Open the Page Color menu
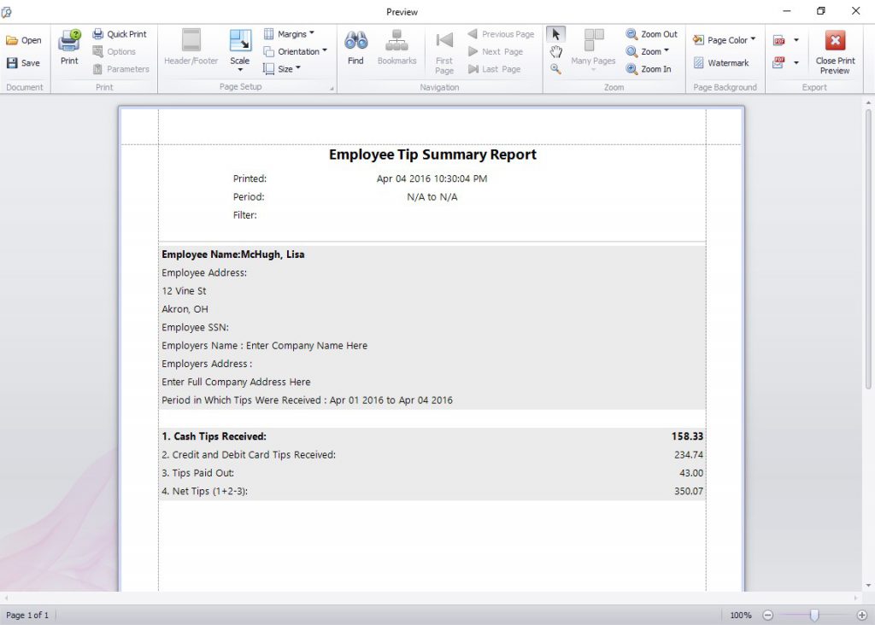The width and height of the screenshot is (875, 625). click(x=724, y=39)
